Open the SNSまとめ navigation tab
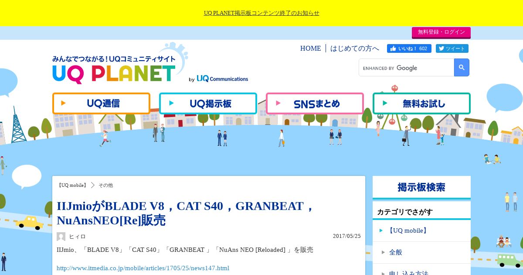The width and height of the screenshot is (523, 275). (315, 103)
